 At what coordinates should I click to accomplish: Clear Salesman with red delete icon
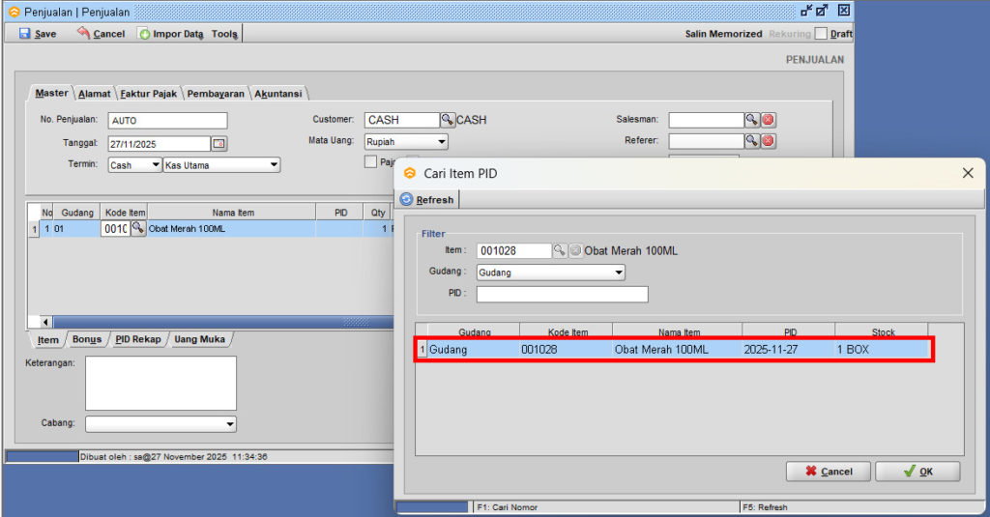(x=768, y=120)
